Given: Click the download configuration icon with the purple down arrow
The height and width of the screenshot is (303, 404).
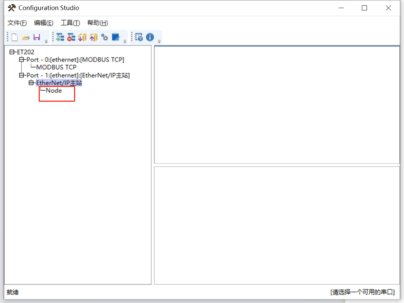Looking at the screenshot, I should pyautogui.click(x=82, y=37).
